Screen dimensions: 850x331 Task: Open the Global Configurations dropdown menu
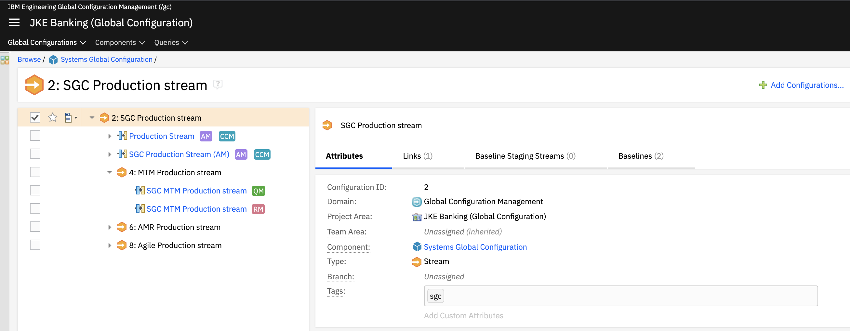point(46,43)
